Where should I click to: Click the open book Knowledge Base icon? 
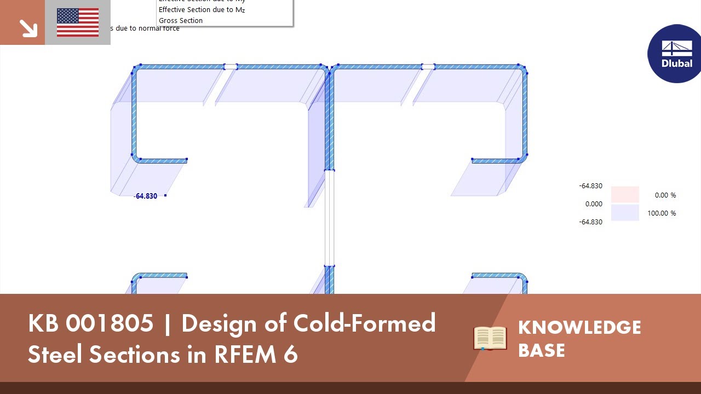(x=490, y=338)
